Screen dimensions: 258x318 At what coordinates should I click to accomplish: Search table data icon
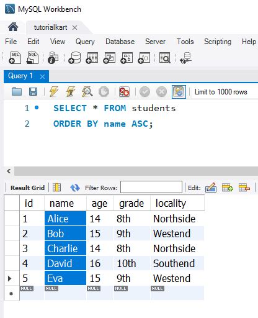click(165, 58)
